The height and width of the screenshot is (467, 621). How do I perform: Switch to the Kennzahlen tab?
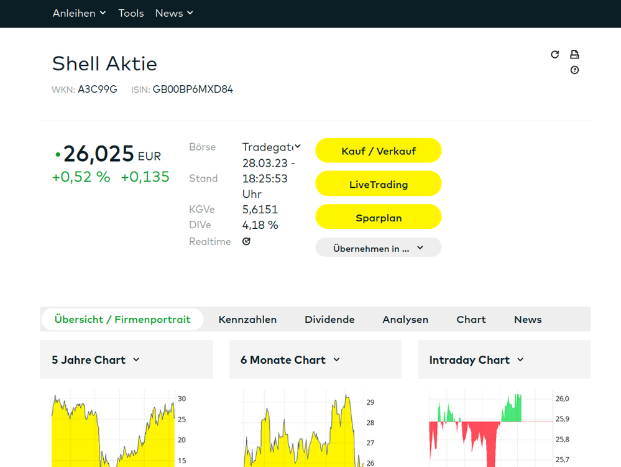point(247,320)
